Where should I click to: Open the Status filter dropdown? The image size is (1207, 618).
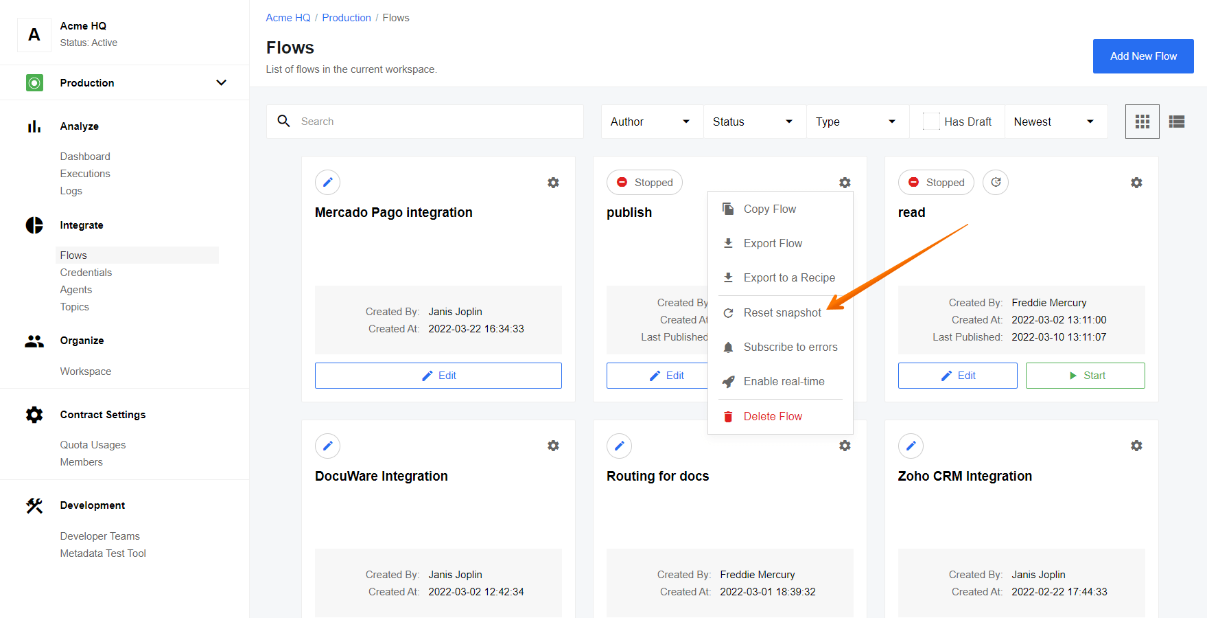(753, 121)
